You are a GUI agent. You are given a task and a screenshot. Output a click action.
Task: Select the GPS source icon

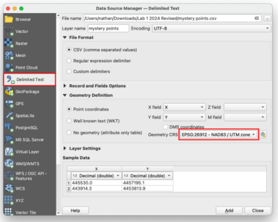9,103
